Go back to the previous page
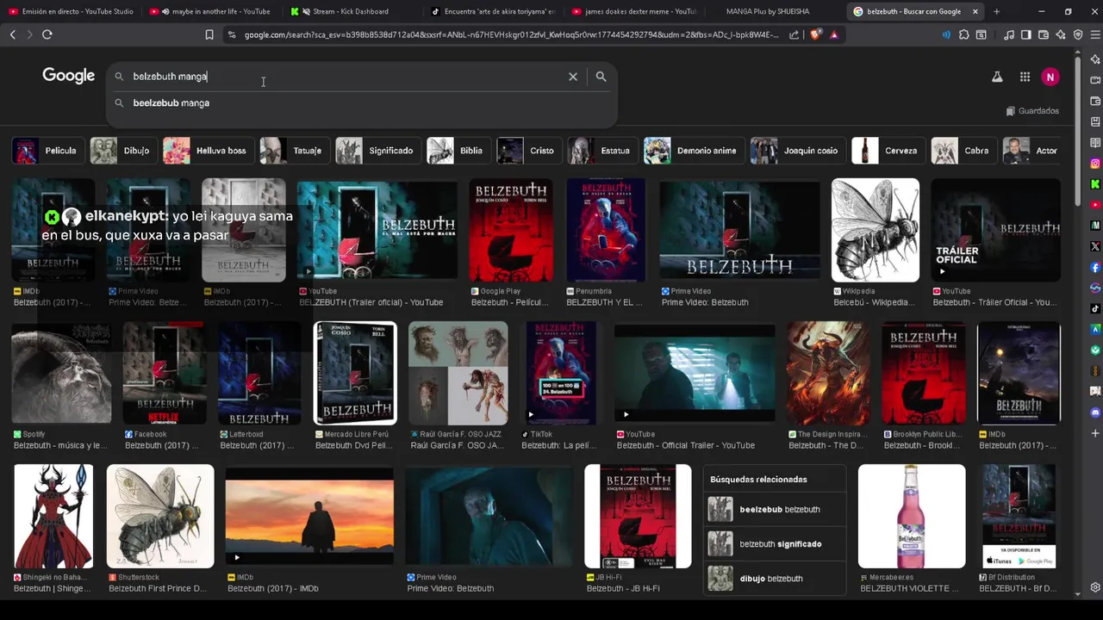This screenshot has width=1103, height=620. (x=12, y=34)
